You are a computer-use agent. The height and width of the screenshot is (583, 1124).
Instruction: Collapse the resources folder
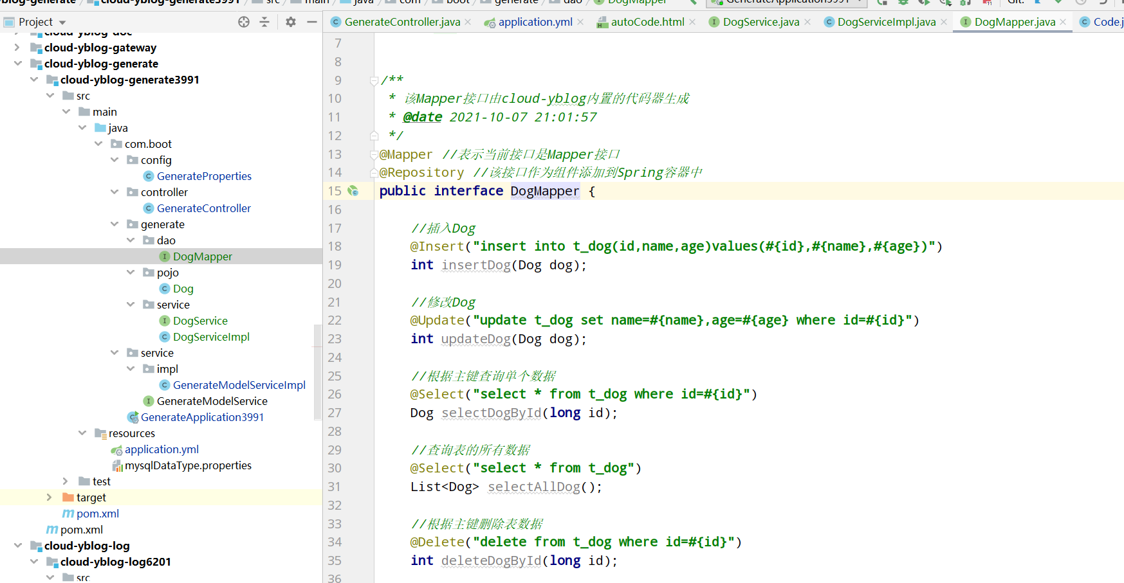82,433
